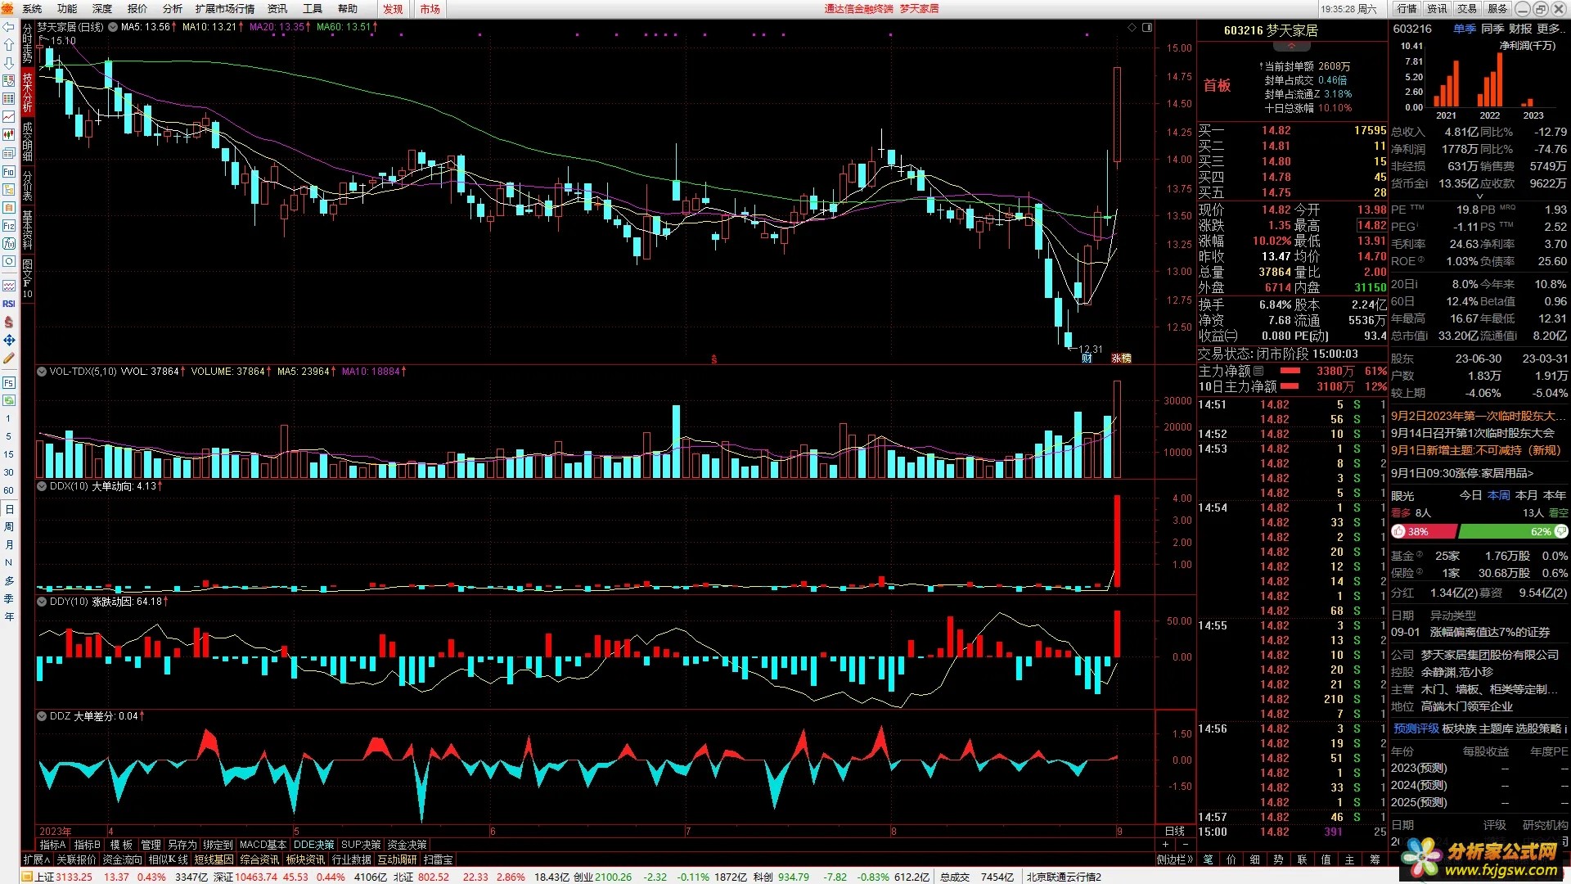Image resolution: width=1571 pixels, height=884 pixels.
Task: Select the 15-minute period in the sidebar
Action: click(x=9, y=454)
